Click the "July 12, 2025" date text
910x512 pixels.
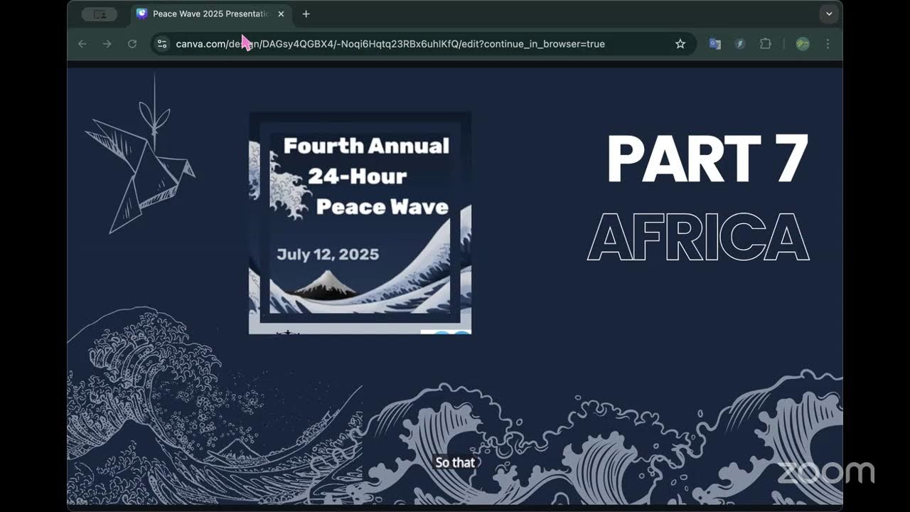click(x=328, y=254)
